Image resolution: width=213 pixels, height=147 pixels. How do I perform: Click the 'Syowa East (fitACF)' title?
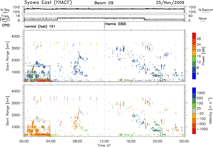[x=48, y=3]
